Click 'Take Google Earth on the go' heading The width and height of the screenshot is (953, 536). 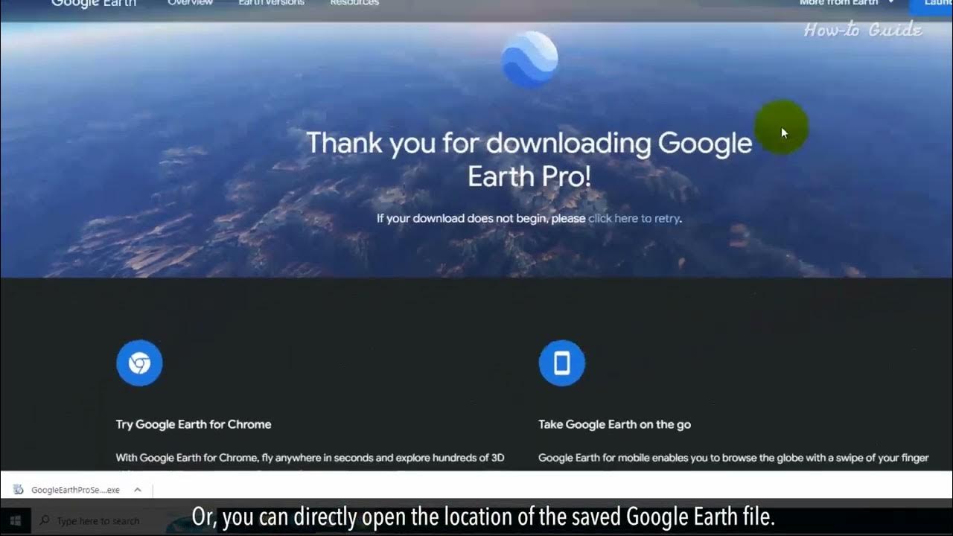pos(615,424)
